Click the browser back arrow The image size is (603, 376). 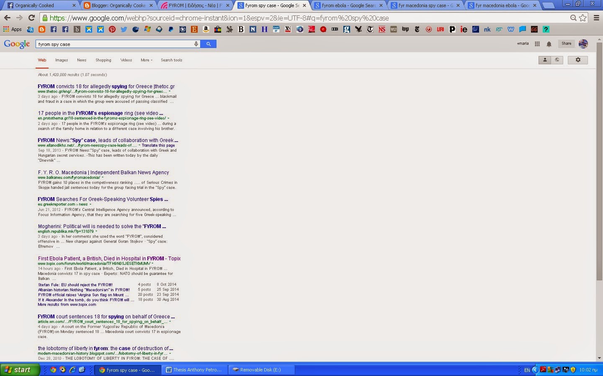click(7, 18)
